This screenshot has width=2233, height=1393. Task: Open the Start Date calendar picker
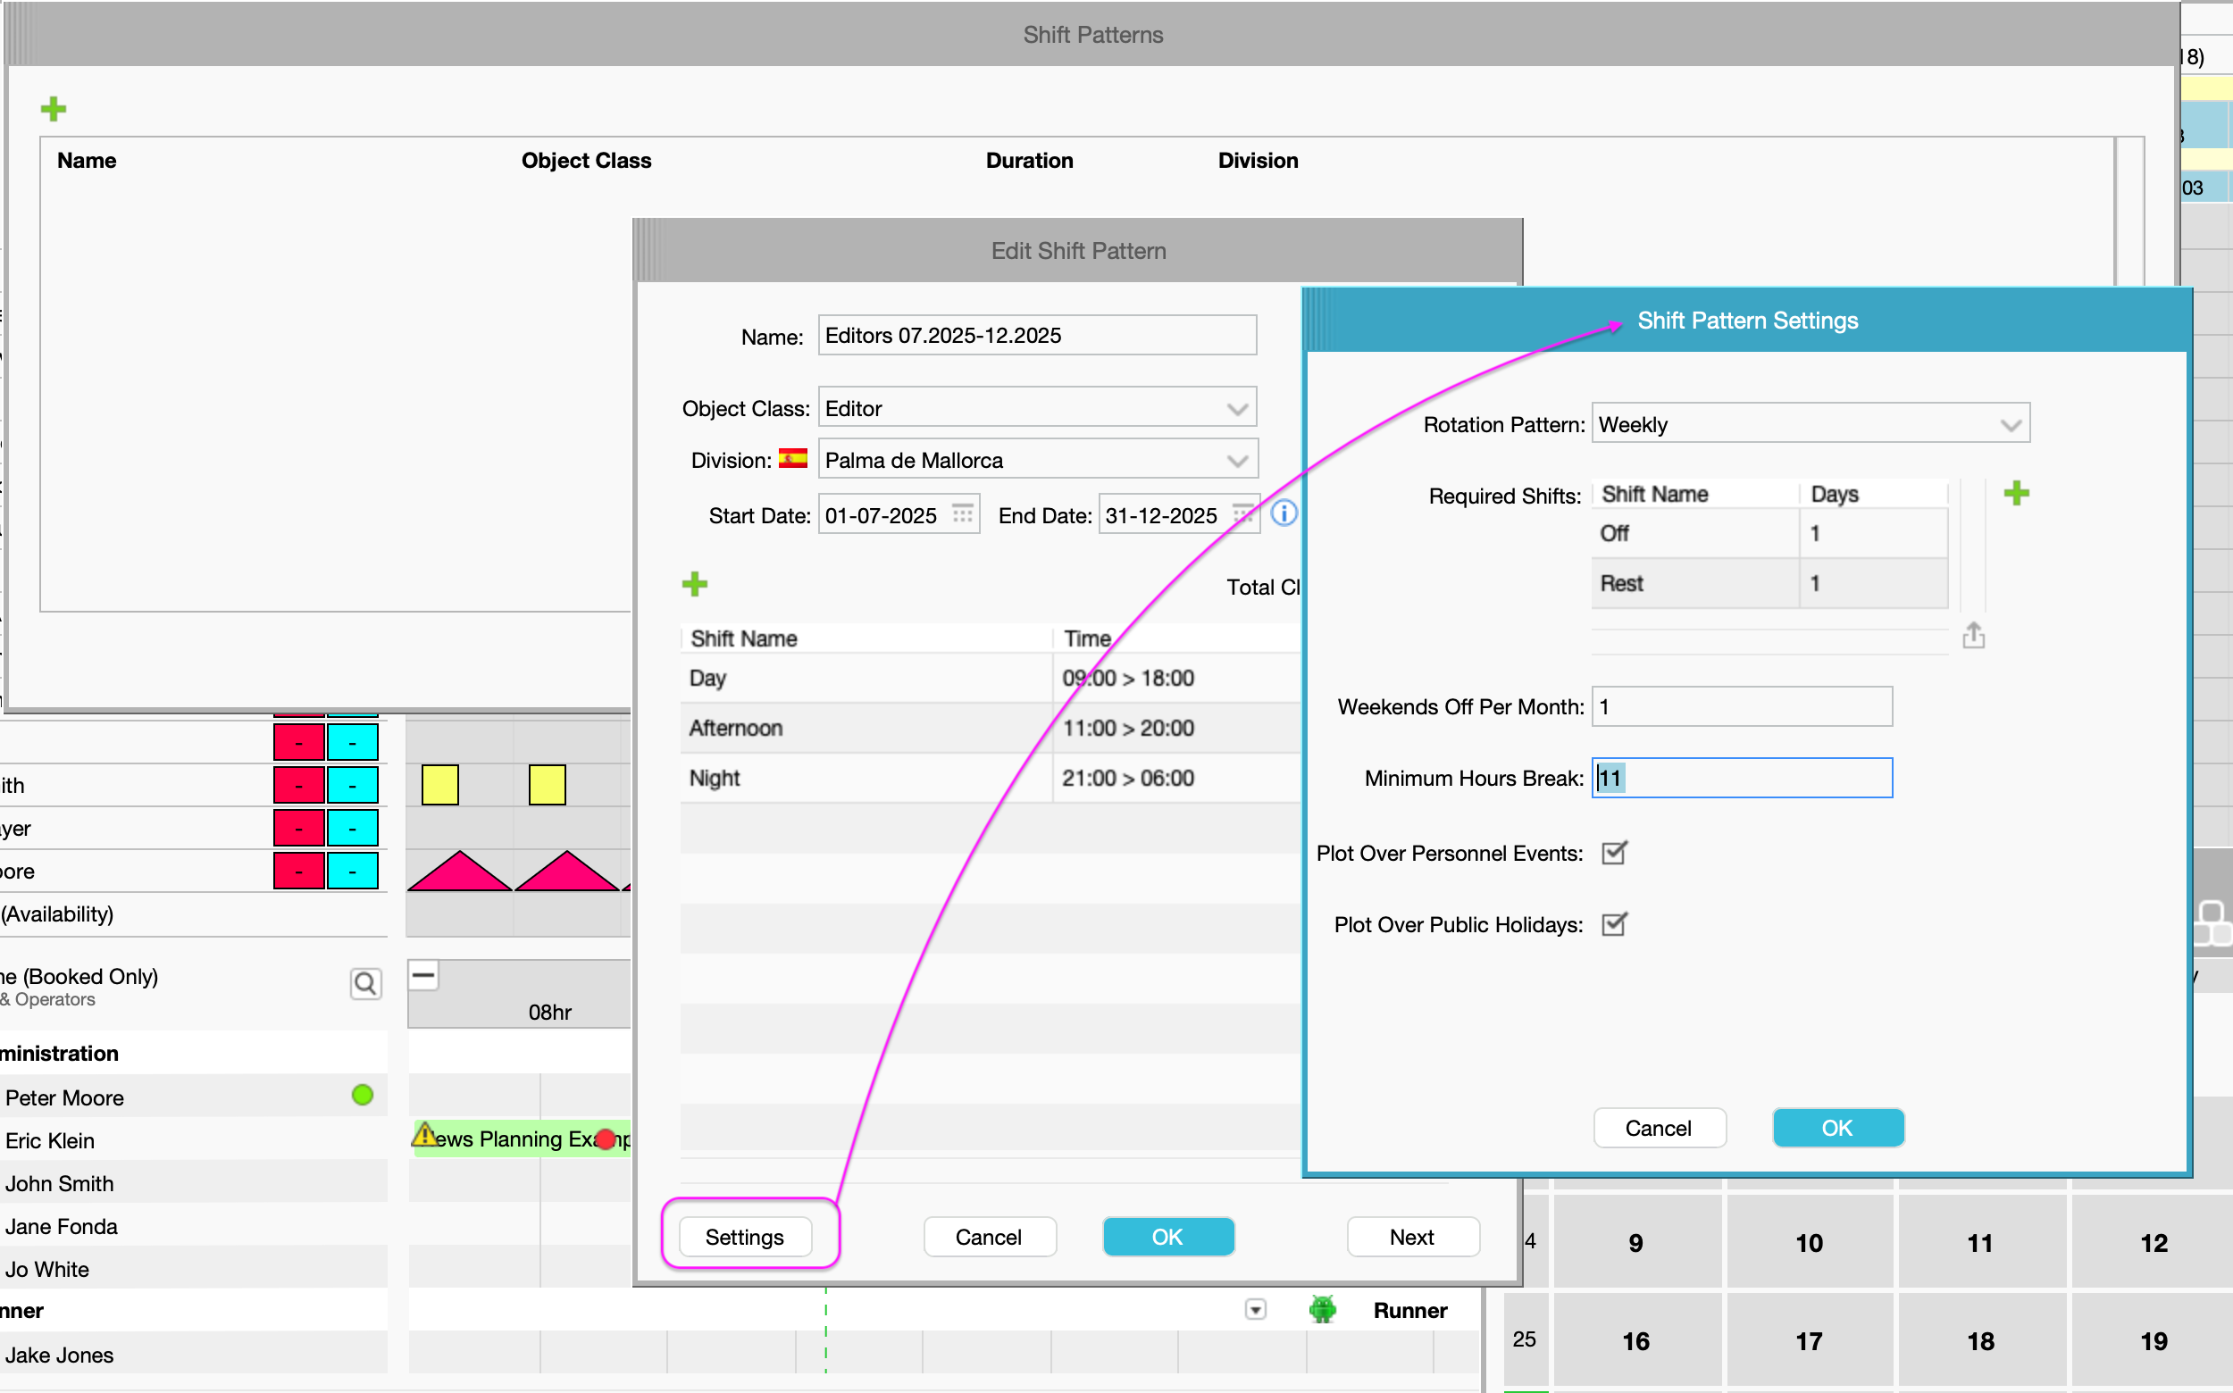point(962,514)
